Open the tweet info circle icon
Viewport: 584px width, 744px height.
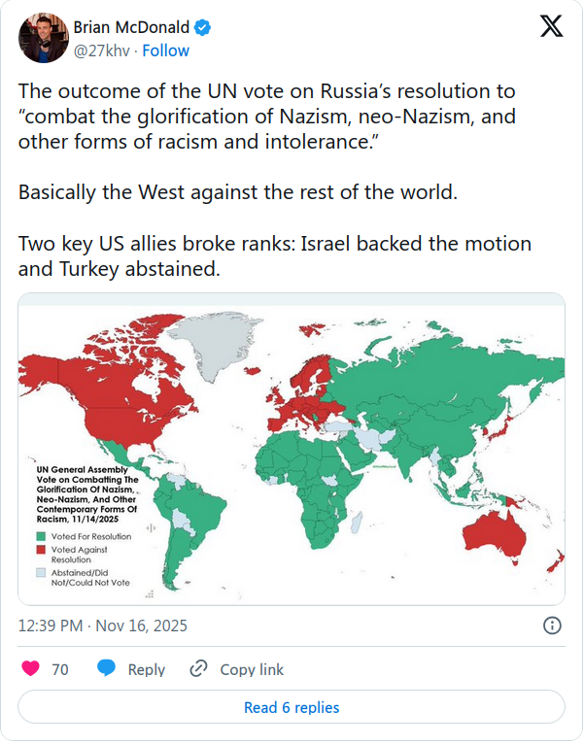pyautogui.click(x=551, y=626)
